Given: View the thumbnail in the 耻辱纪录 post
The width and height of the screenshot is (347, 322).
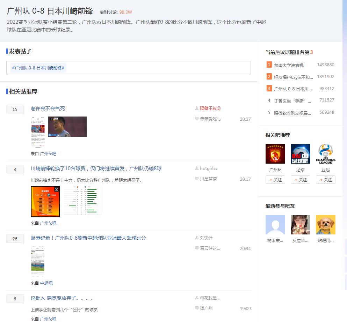Looking at the screenshot, I should pyautogui.click(x=38, y=261).
